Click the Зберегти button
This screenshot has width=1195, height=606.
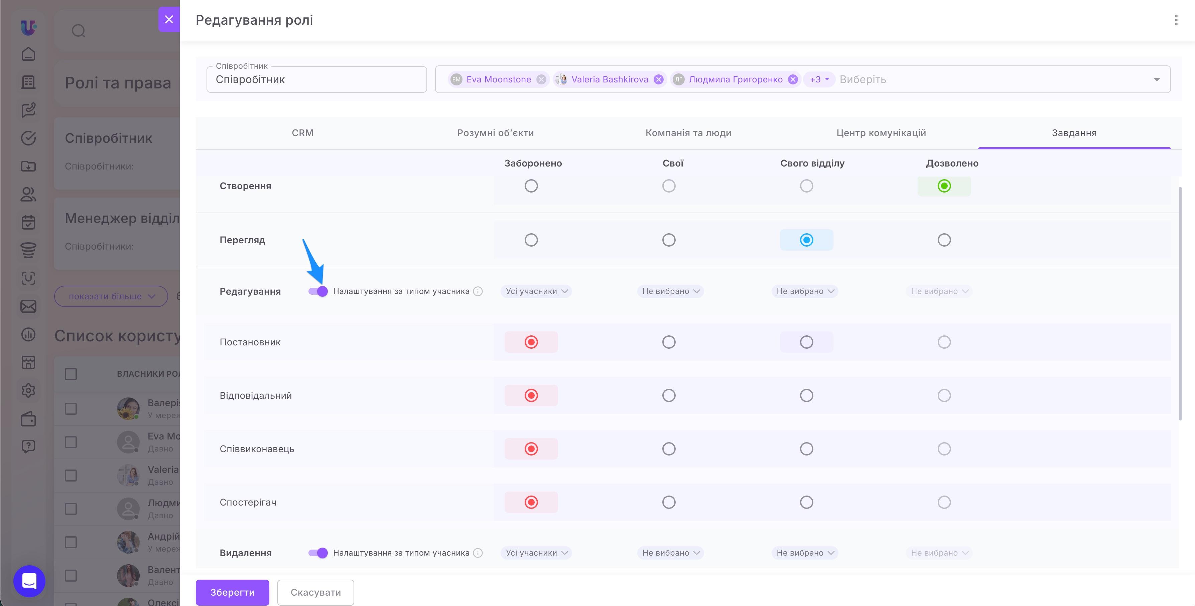[x=232, y=592]
